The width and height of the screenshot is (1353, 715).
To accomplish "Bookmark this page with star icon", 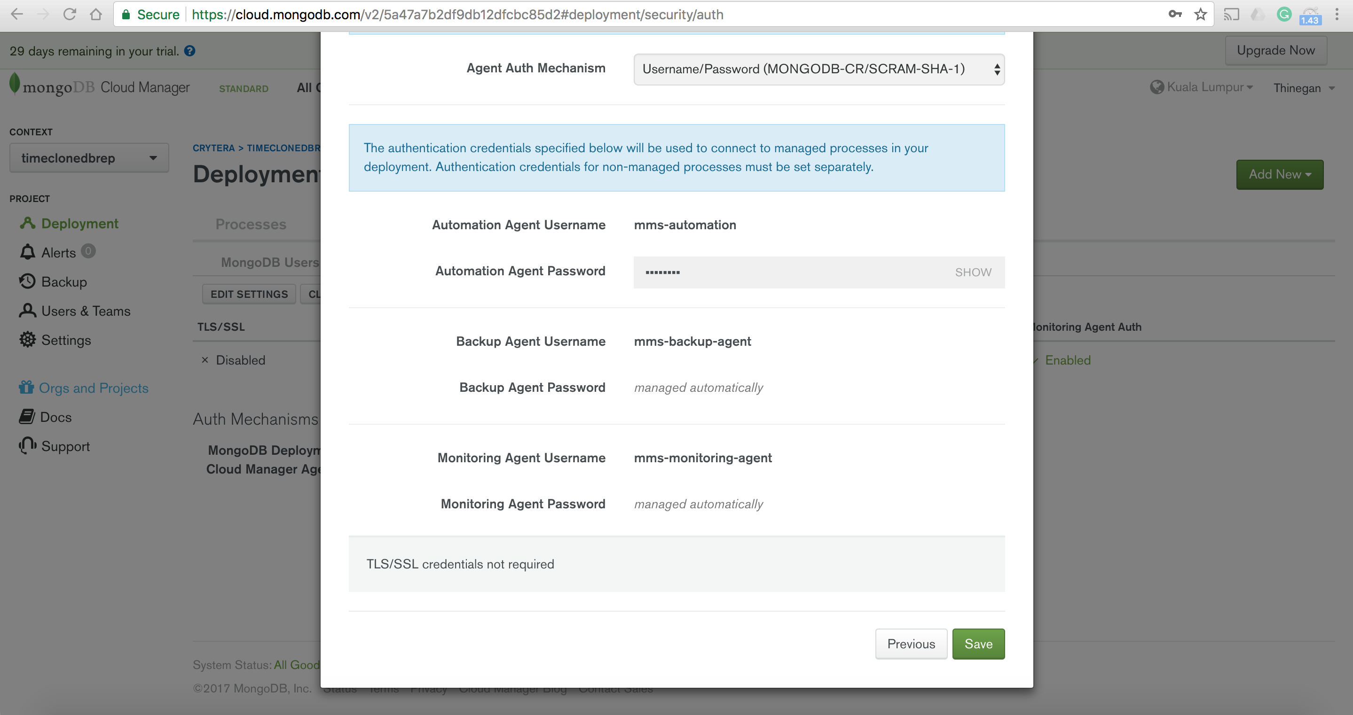I will [x=1201, y=14].
